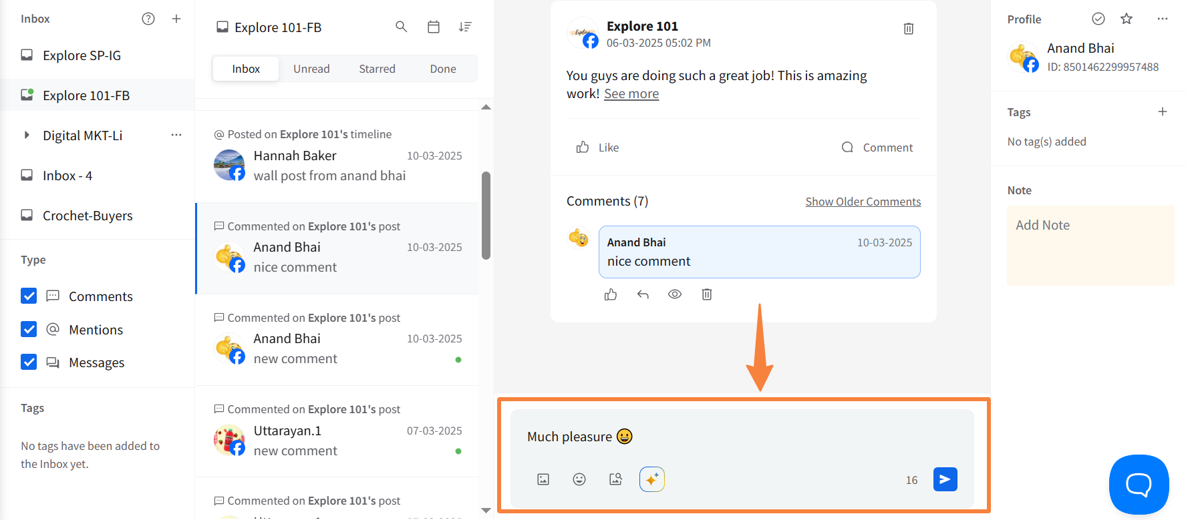Image resolution: width=1186 pixels, height=520 pixels.
Task: Toggle the Mentions checkbox
Action: pyautogui.click(x=29, y=329)
